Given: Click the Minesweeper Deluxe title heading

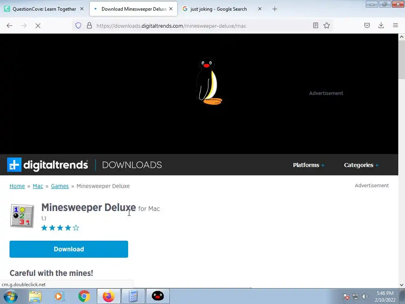Looking at the screenshot, I should 88,207.
